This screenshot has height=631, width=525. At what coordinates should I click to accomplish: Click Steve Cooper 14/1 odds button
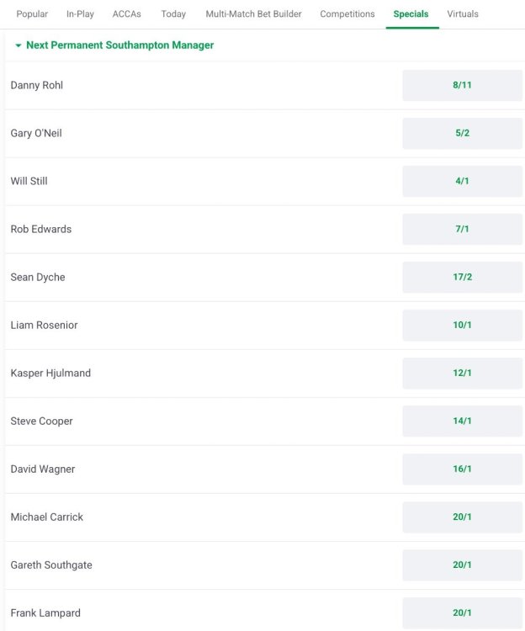pos(462,422)
